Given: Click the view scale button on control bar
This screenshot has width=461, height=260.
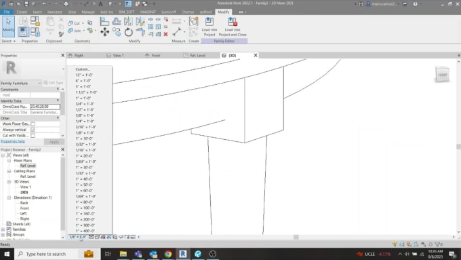Looking at the screenshot, I should (77, 237).
